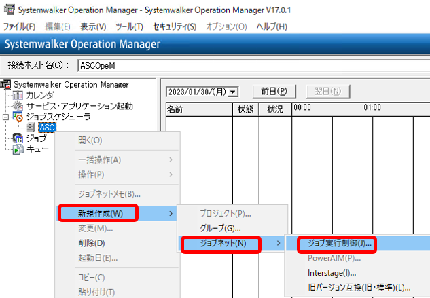Click the キュー queue icon in tree
The height and width of the screenshot is (298, 430).
click(x=18, y=149)
